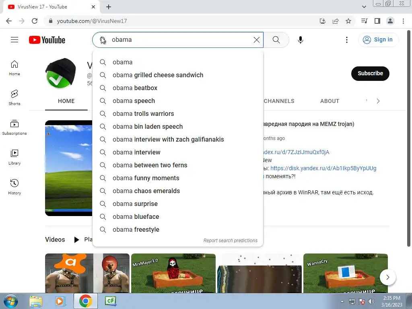Open Shorts in sidebar
This screenshot has height=309, width=412.
(x=14, y=97)
